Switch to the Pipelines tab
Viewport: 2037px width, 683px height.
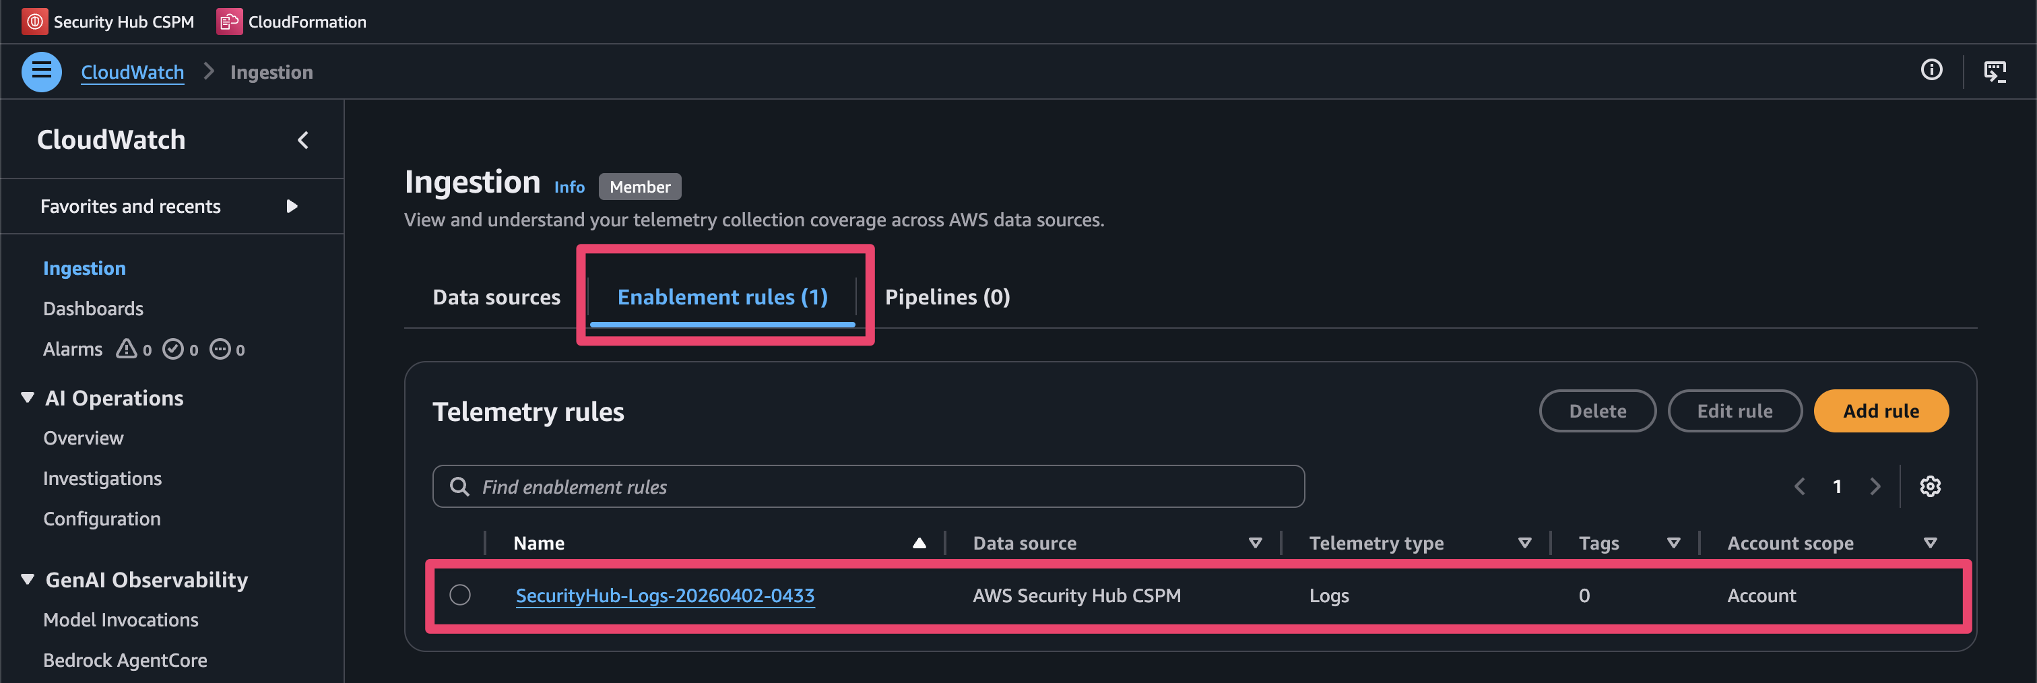pos(946,297)
